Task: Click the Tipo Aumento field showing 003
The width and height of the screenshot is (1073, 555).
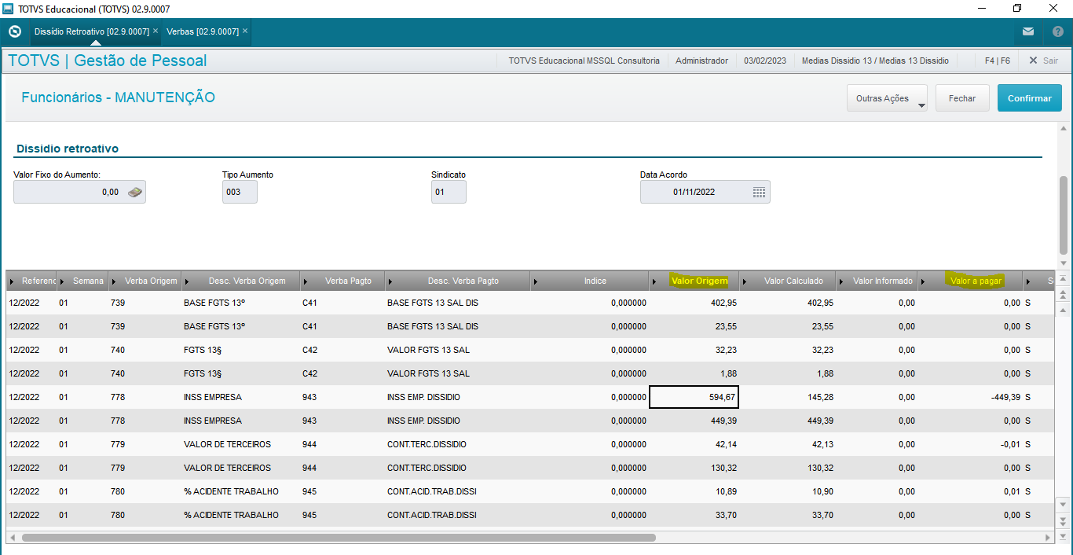Action: 240,192
